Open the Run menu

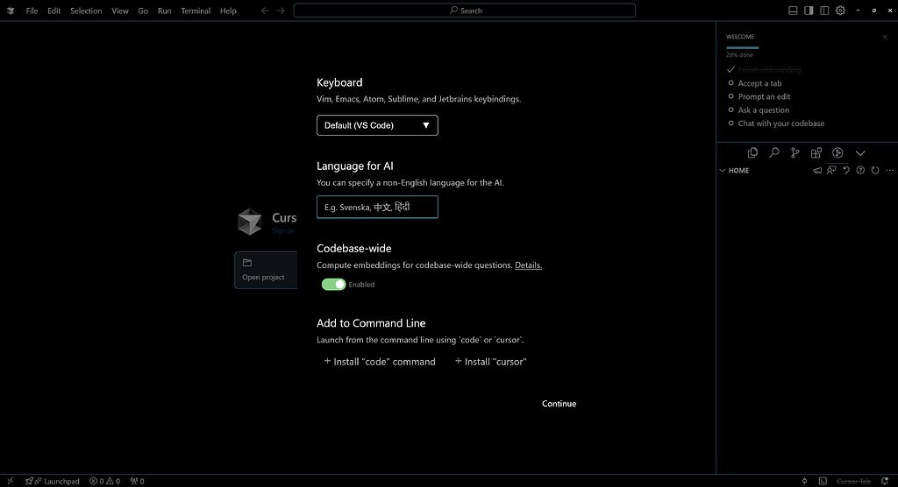[x=164, y=11]
